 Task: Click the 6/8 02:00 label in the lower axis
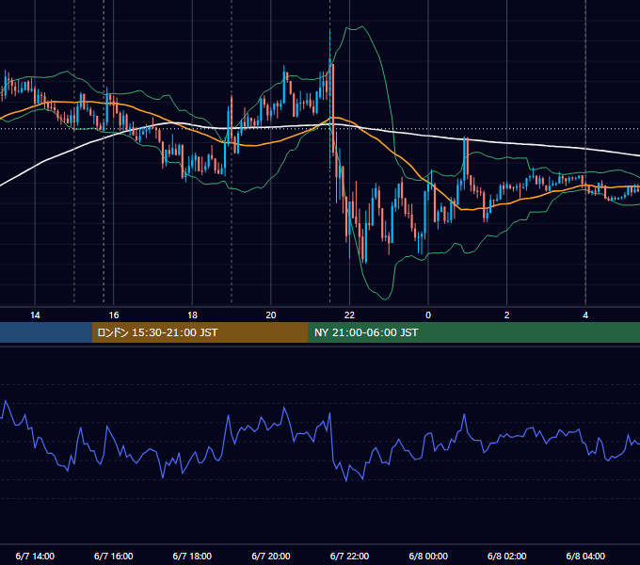[507, 556]
